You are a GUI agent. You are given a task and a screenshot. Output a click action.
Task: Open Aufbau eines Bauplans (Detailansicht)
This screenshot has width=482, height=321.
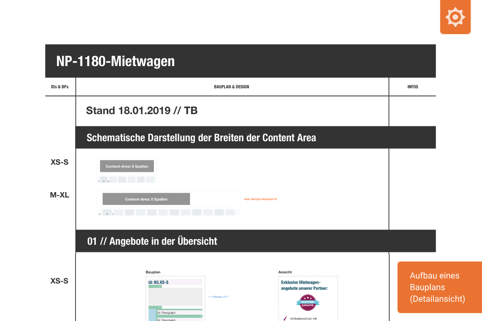tap(439, 287)
